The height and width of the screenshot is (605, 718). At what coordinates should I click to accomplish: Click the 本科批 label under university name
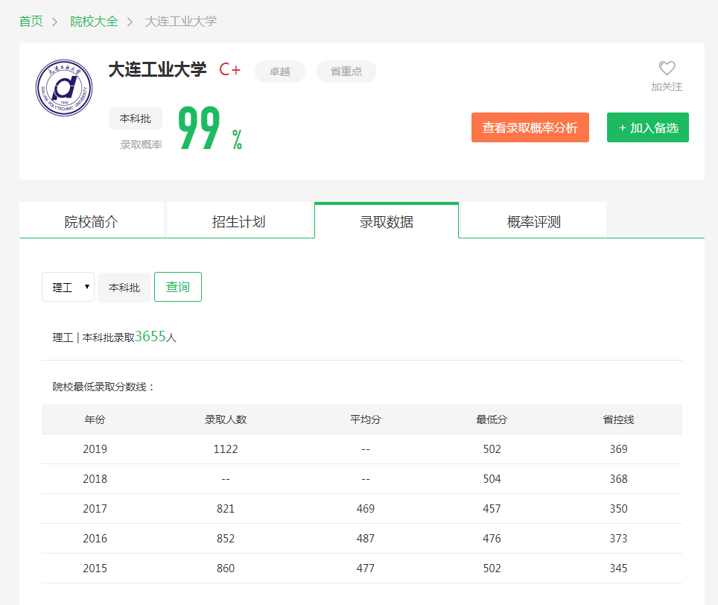136,118
